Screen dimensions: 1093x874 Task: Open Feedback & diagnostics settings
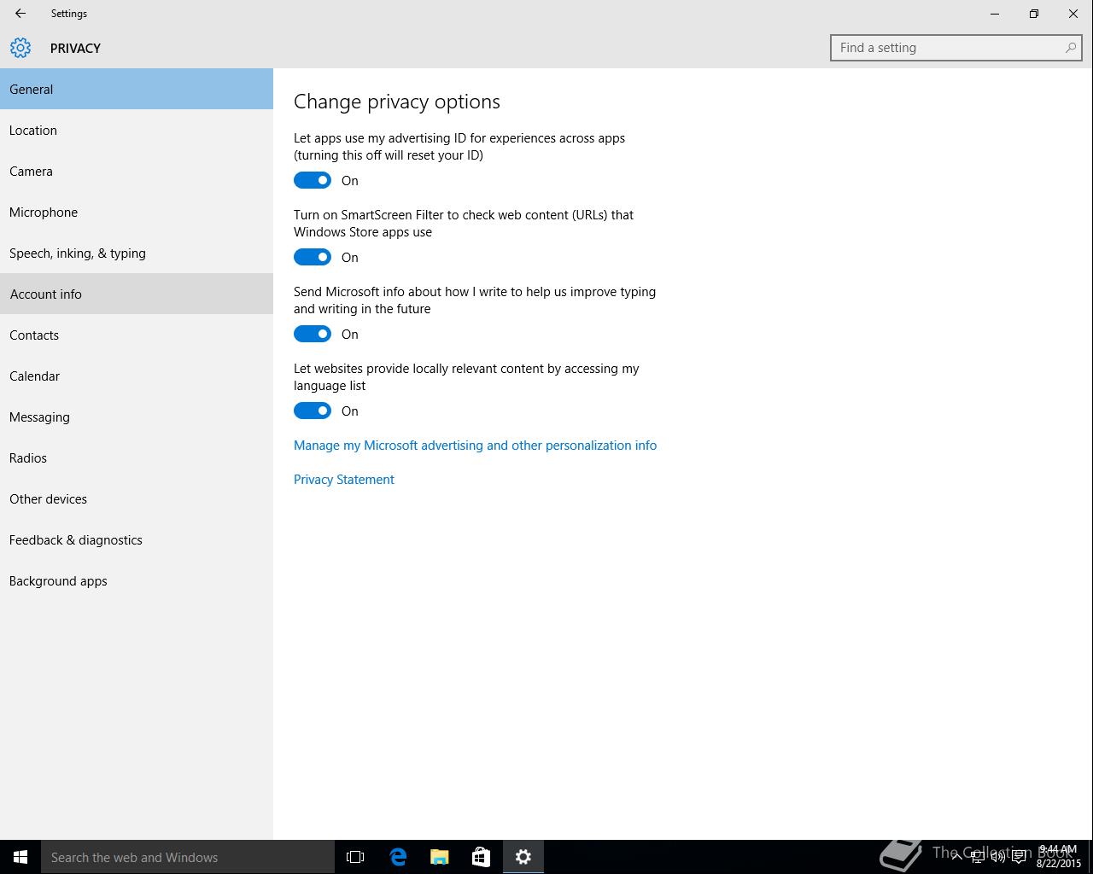[137, 539]
